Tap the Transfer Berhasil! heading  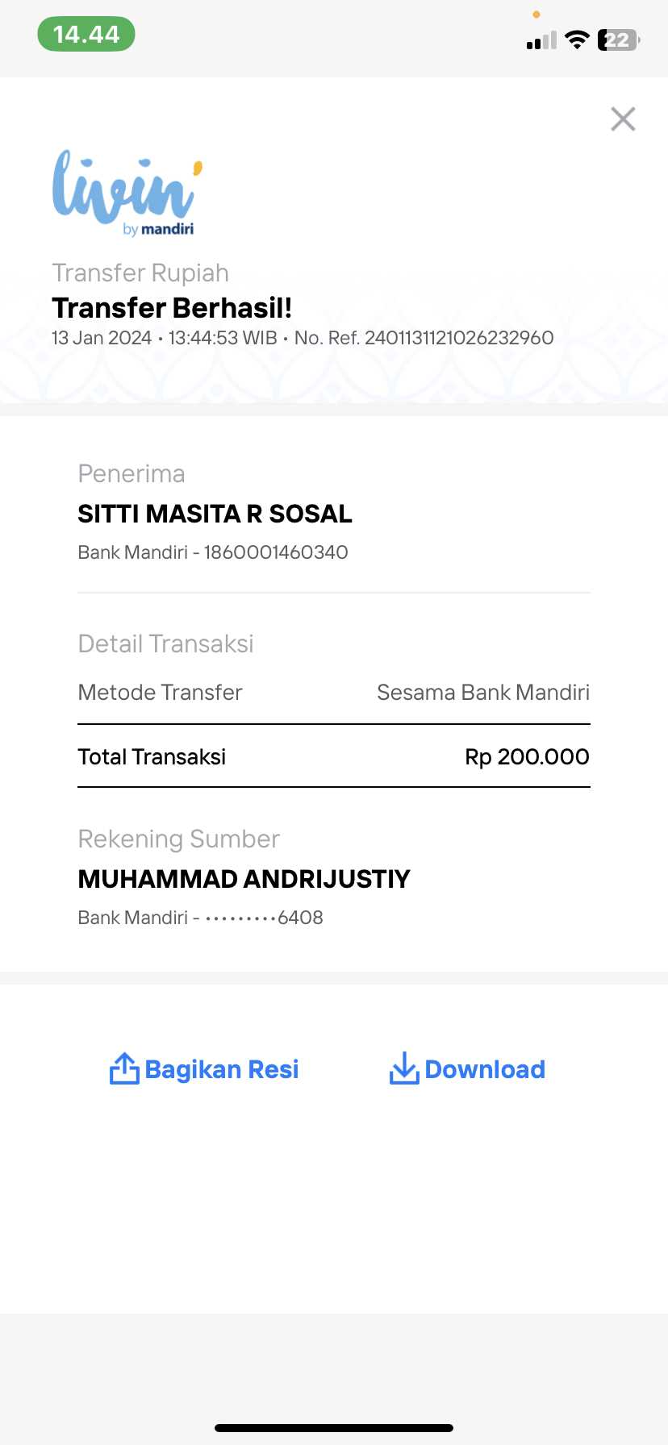[x=172, y=308]
